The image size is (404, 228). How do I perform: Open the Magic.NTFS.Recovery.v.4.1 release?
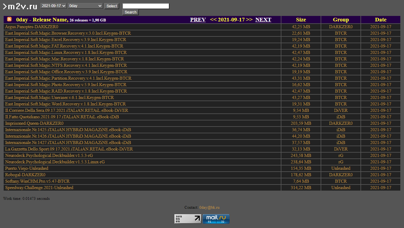[x=66, y=65]
